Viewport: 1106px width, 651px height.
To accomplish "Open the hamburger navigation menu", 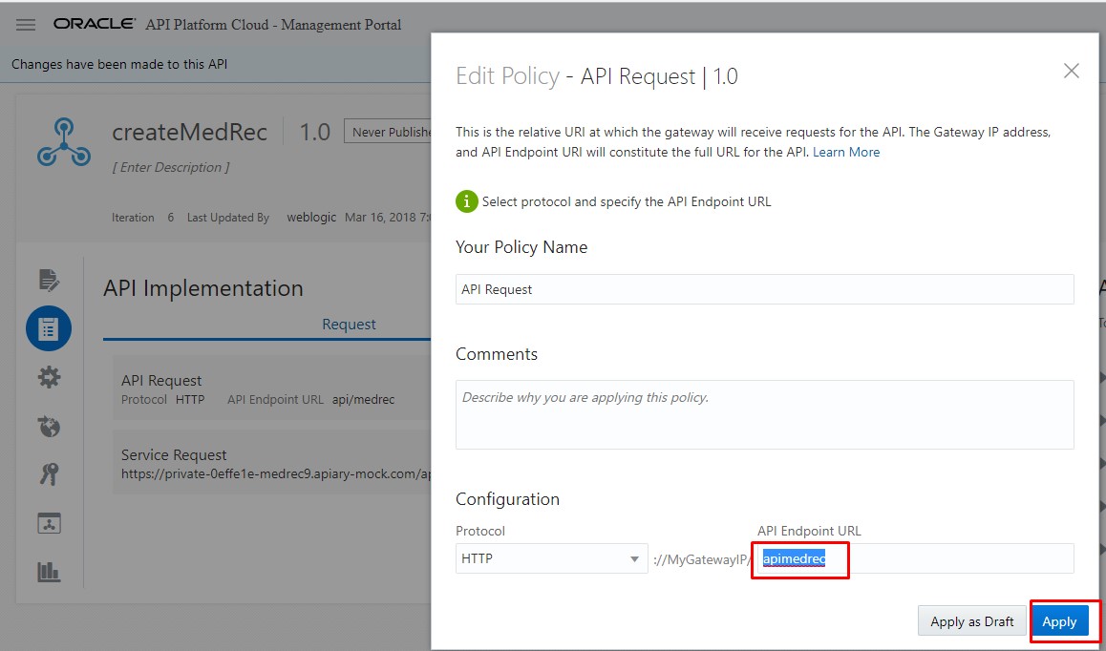I will tap(26, 25).
